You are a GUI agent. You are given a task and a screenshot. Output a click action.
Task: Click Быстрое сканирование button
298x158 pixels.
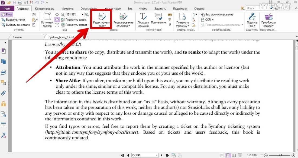tap(217, 15)
